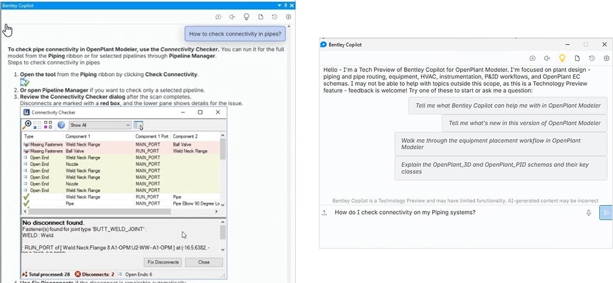The width and height of the screenshot is (613, 283).
Task: Click the Check Connectivity tool icon in step 1
Action: click(25, 82)
